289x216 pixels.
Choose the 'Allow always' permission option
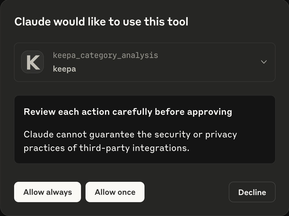pos(47,192)
